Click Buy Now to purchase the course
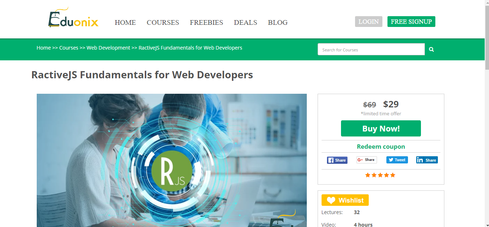The image size is (489, 227). pos(381,128)
